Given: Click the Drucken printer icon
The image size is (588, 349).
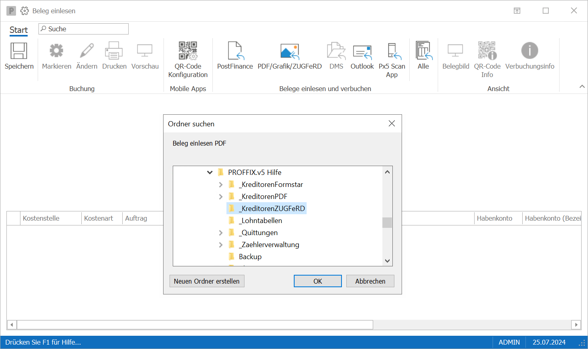Looking at the screenshot, I should point(114,51).
